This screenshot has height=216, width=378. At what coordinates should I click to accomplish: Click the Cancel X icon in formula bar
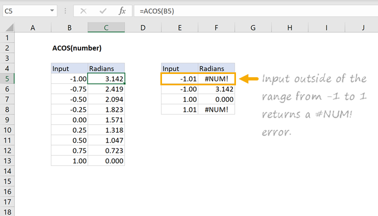point(84,10)
